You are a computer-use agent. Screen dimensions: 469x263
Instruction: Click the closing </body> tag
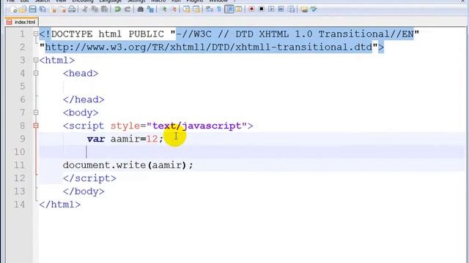tap(84, 191)
